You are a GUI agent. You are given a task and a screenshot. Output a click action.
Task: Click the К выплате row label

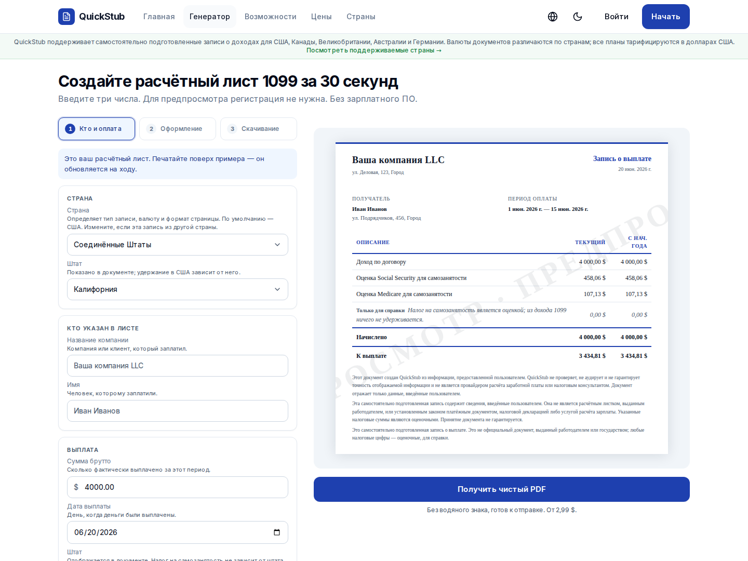pyautogui.click(x=371, y=356)
